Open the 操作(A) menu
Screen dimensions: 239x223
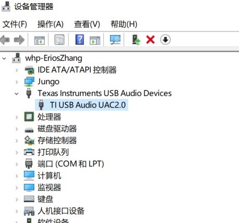coord(51,24)
